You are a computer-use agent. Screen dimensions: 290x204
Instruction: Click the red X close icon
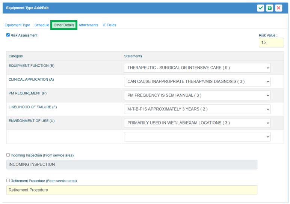click(279, 8)
